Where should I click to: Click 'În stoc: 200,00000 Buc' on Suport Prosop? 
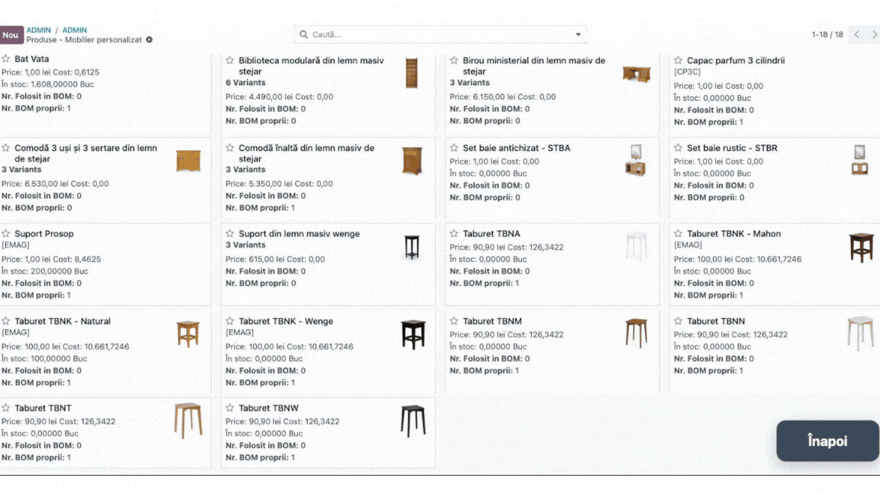tap(45, 271)
